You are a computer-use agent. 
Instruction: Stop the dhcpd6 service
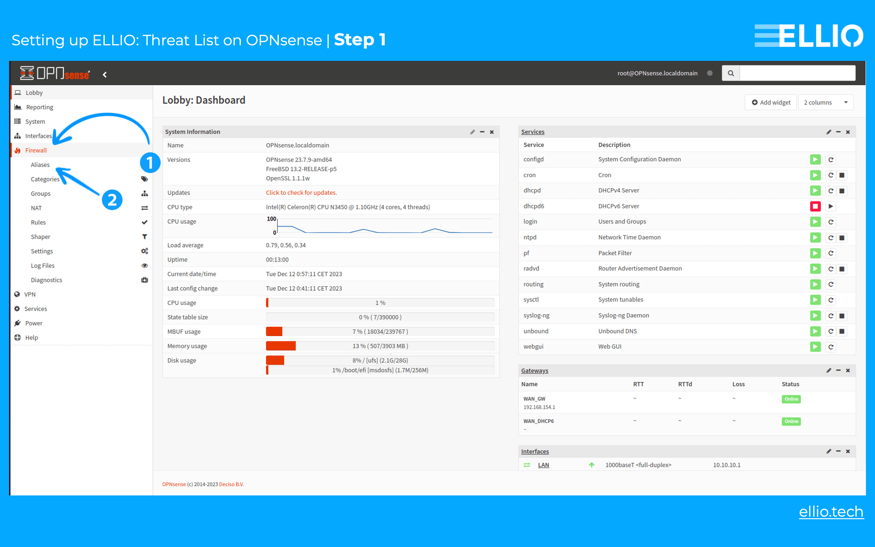coord(815,206)
